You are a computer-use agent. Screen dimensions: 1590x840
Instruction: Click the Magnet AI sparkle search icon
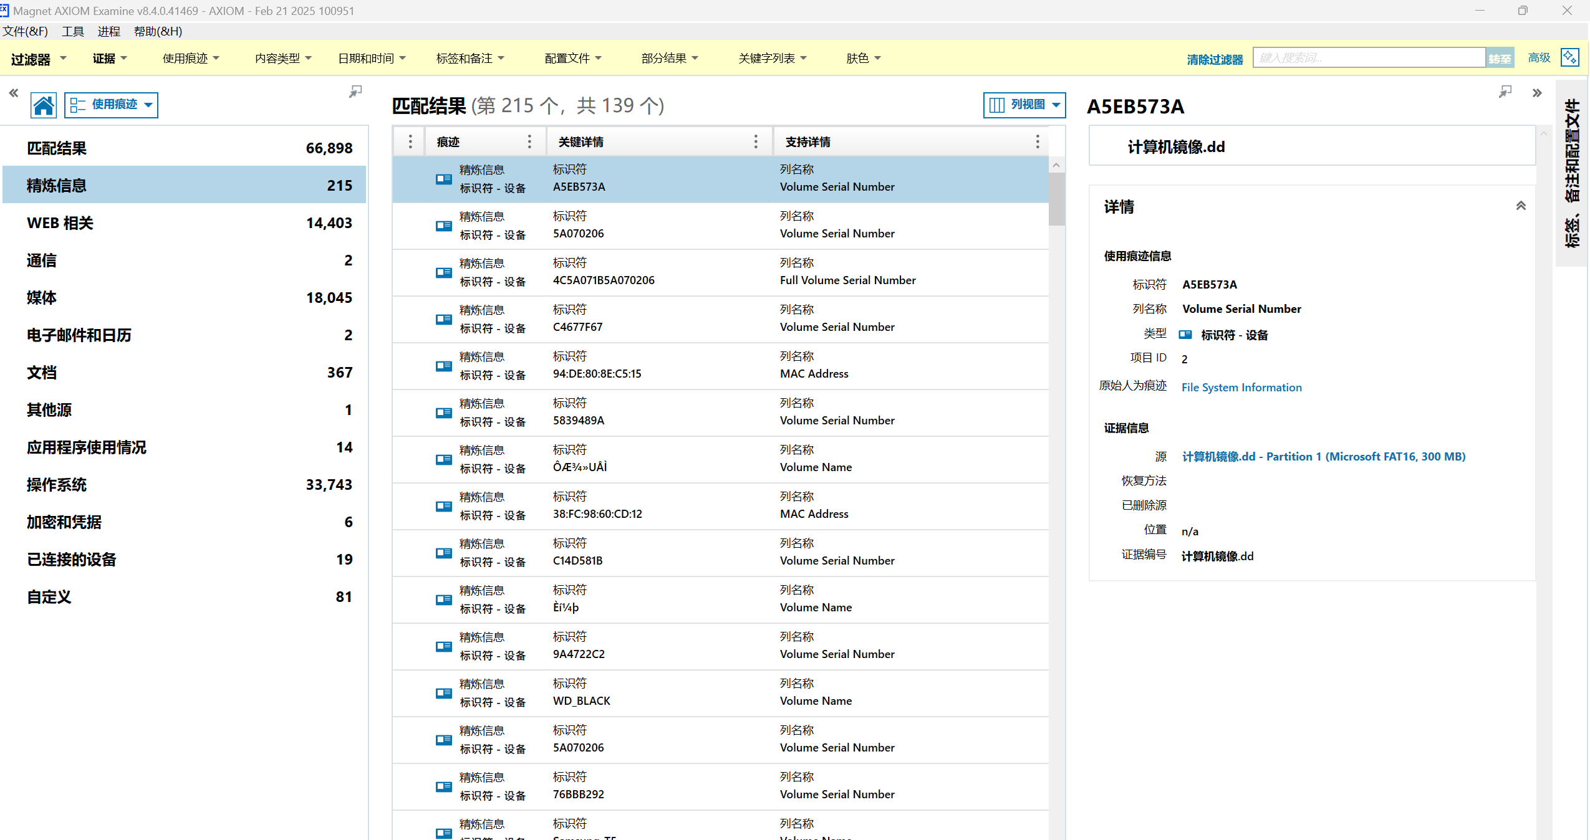tap(1569, 57)
